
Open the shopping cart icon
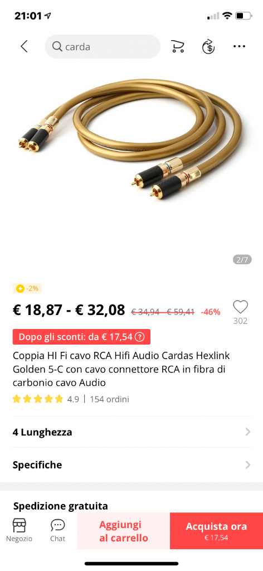[177, 47]
